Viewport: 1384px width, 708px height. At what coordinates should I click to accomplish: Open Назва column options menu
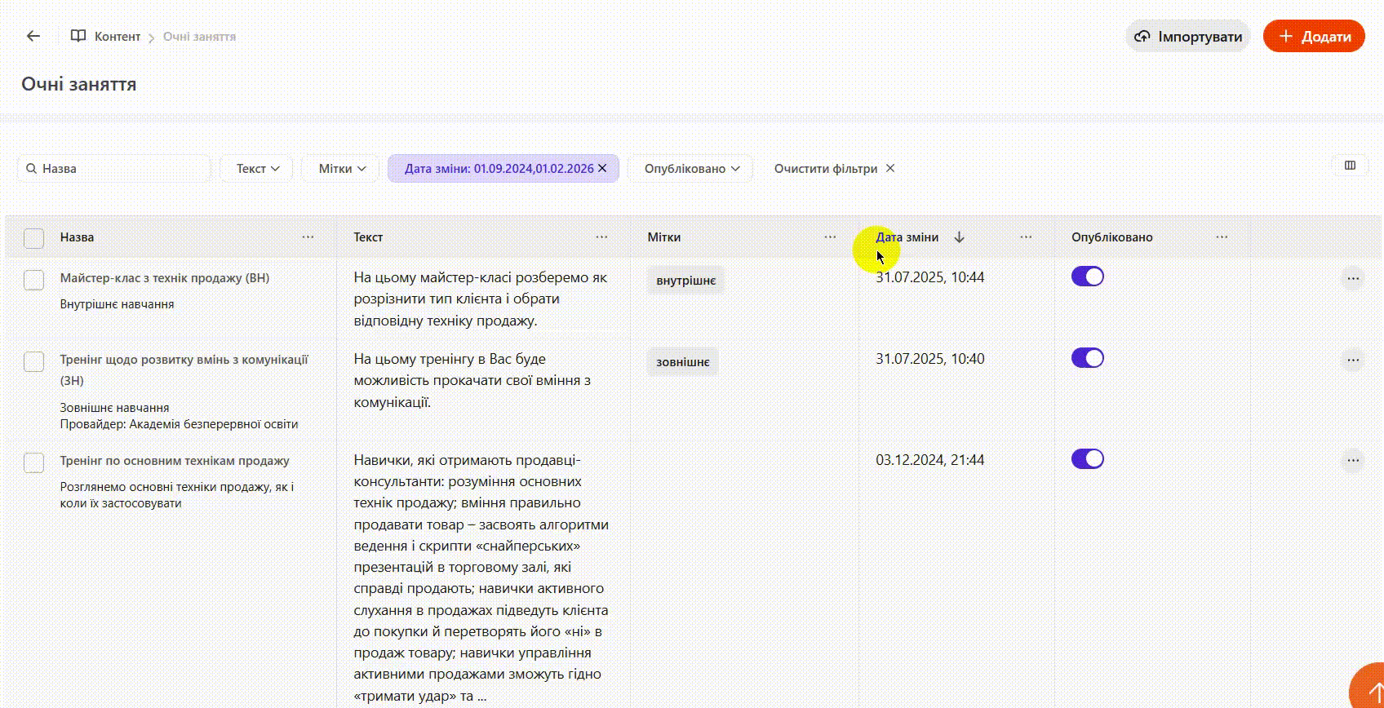[308, 237]
